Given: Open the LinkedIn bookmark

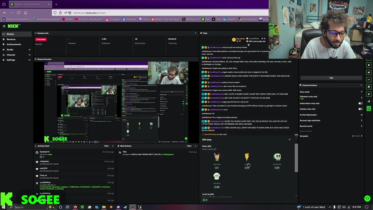Looking at the screenshot, I should [229, 19].
